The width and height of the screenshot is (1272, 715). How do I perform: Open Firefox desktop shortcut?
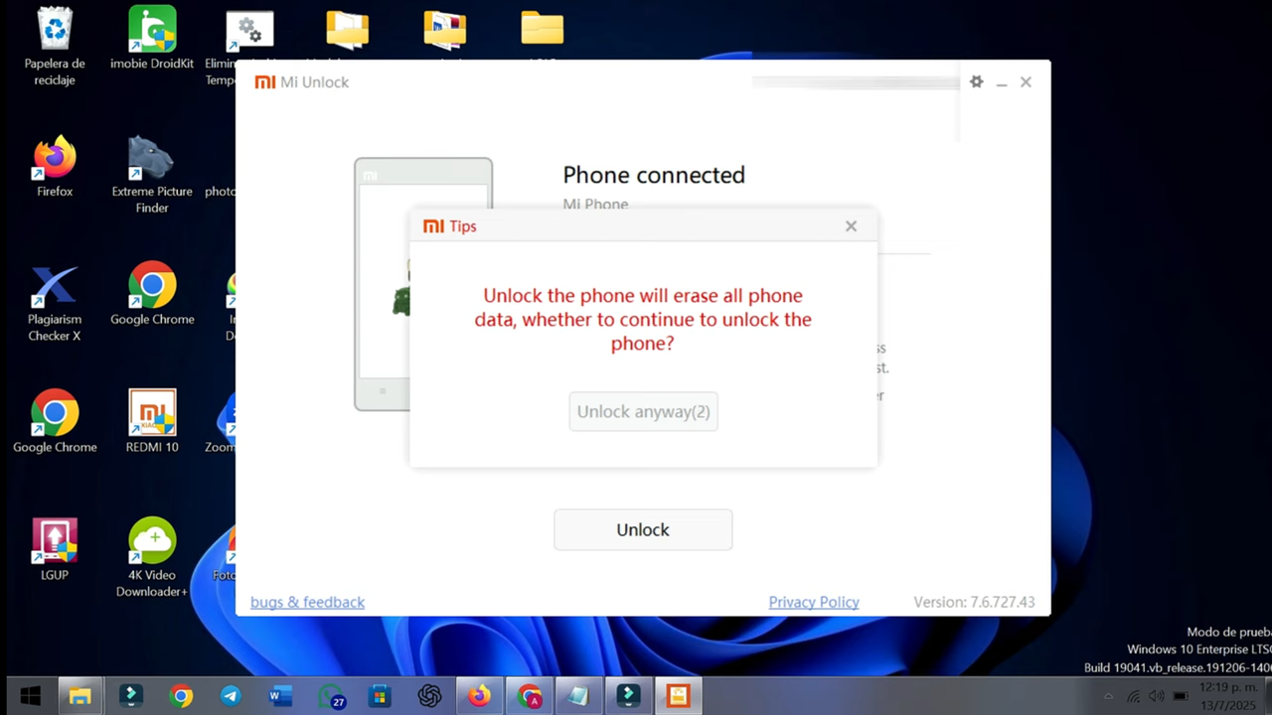(55, 167)
